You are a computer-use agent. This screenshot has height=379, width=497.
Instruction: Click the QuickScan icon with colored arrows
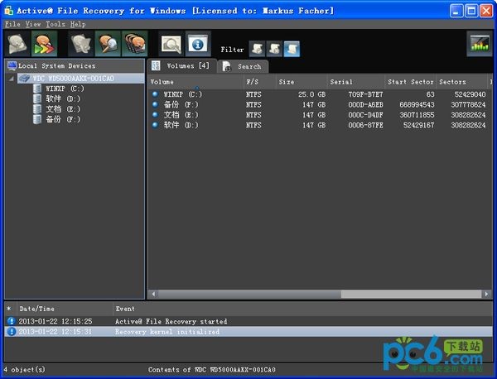44,44
